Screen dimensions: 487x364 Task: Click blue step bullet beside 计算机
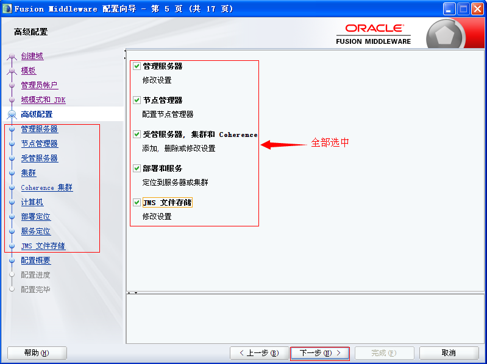point(12,202)
